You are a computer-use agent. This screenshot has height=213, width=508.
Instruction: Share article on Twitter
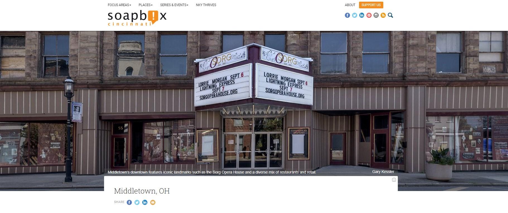137,202
